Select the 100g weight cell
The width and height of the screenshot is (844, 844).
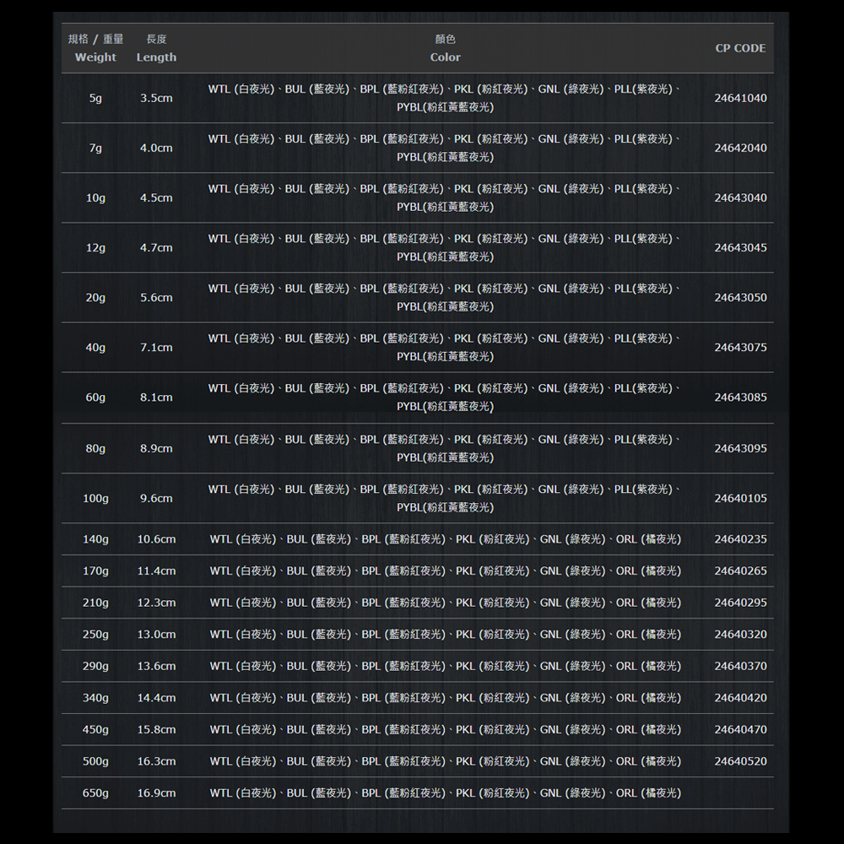coord(95,498)
